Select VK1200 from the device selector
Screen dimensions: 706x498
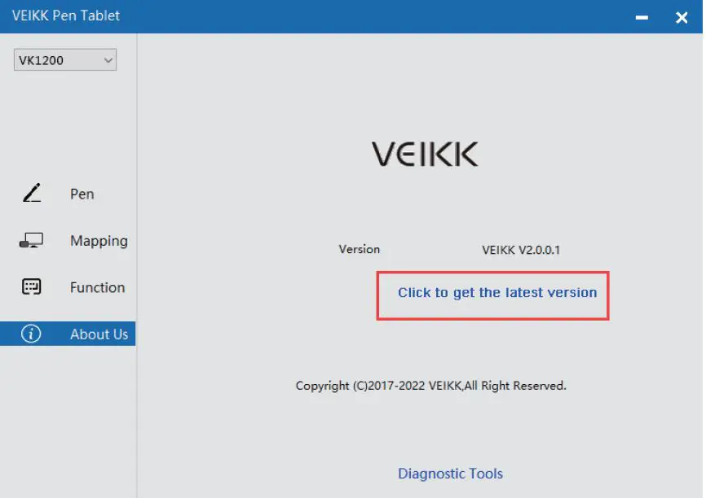pos(64,59)
